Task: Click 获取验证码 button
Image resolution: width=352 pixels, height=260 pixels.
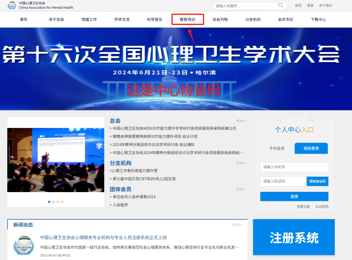Action: point(317,181)
